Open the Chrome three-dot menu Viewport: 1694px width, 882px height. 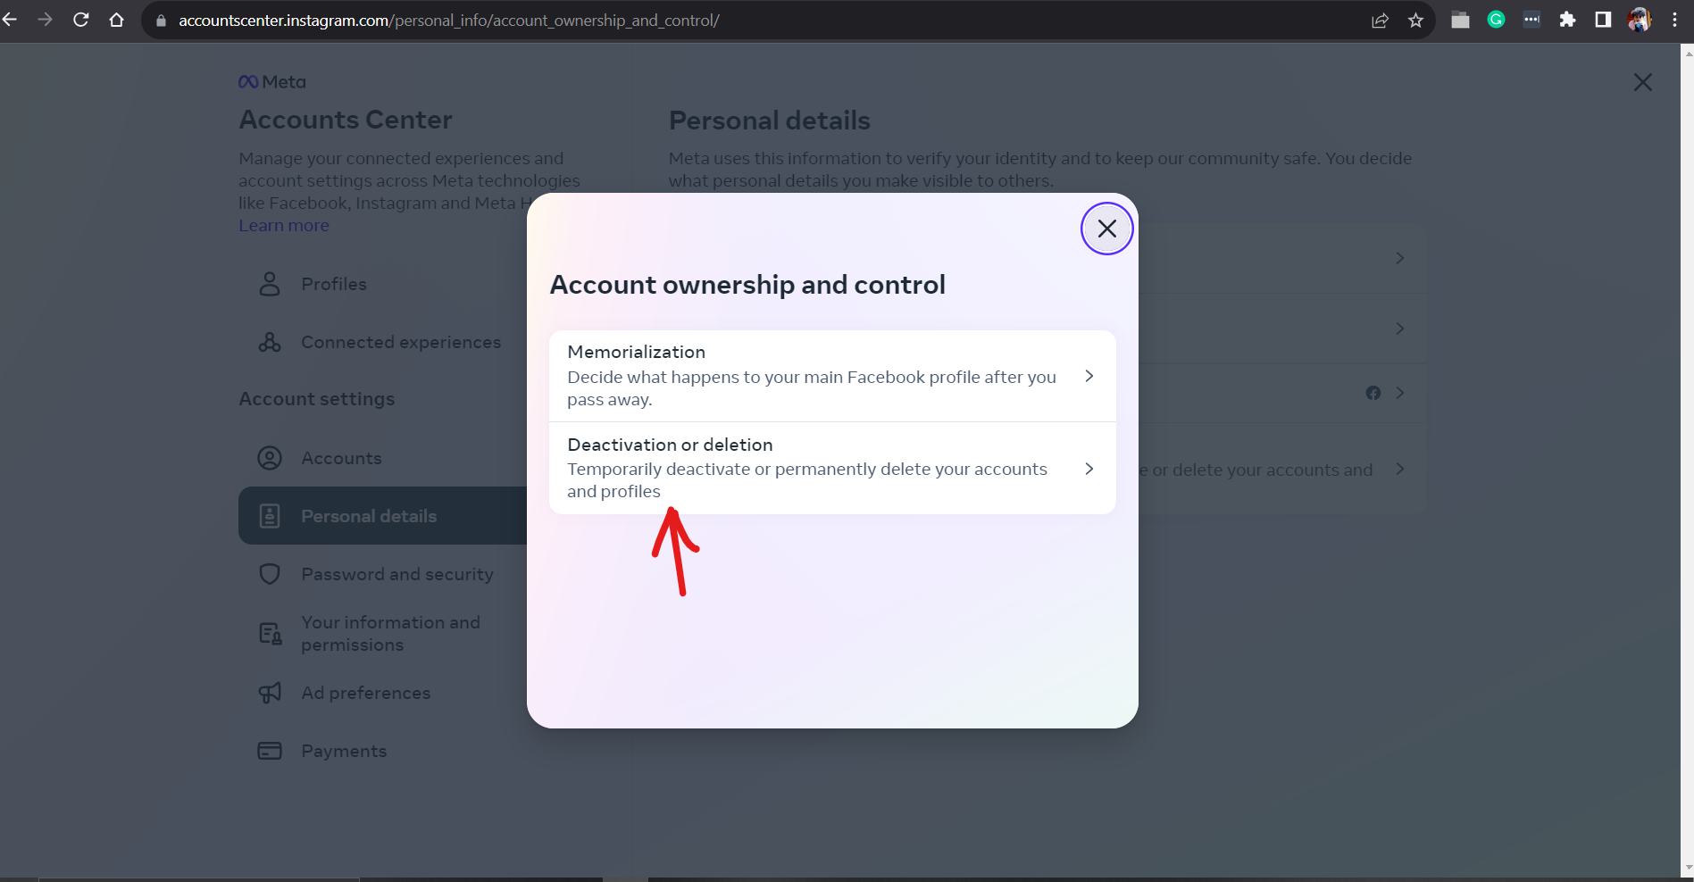coord(1674,20)
